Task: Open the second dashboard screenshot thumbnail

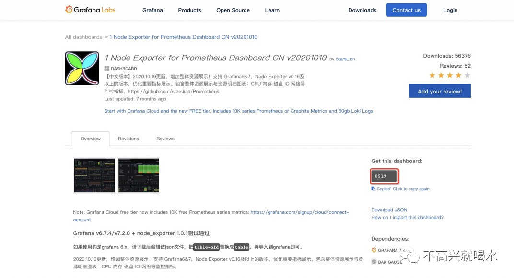Action: [x=139, y=175]
